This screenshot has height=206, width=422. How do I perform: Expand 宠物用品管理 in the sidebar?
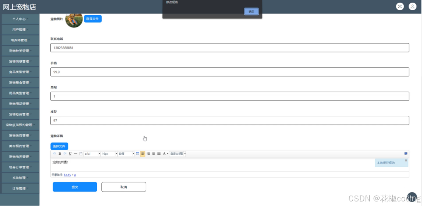click(21, 104)
